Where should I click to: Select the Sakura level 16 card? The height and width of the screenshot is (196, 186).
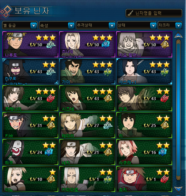pos(144,152)
